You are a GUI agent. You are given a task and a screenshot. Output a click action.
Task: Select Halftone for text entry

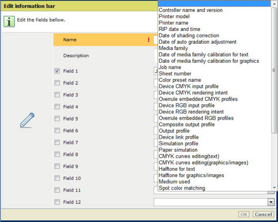point(177,169)
